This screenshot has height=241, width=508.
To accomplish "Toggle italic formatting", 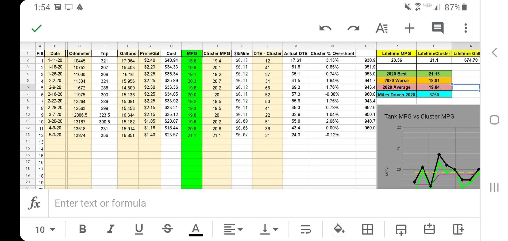I will tap(111, 229).
